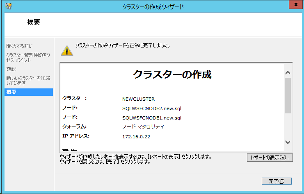Click the ノード マジョリティ quorum value

pos(143,127)
